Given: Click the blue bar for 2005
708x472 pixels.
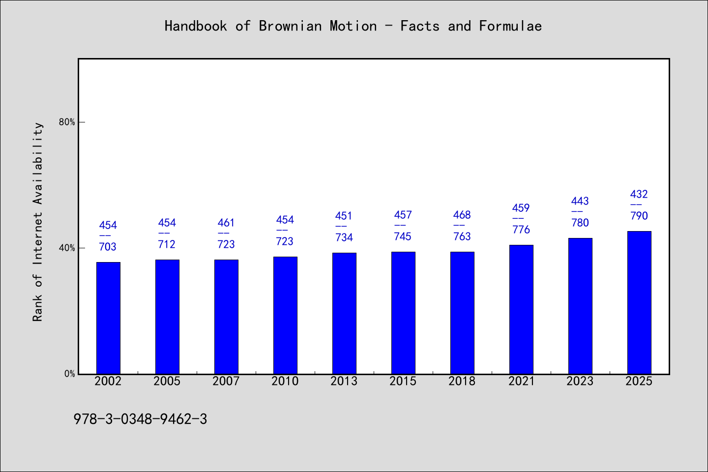Looking at the screenshot, I should [x=167, y=317].
